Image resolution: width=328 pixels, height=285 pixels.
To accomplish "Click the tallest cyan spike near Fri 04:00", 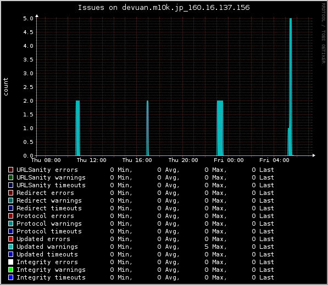I will 291,87.
